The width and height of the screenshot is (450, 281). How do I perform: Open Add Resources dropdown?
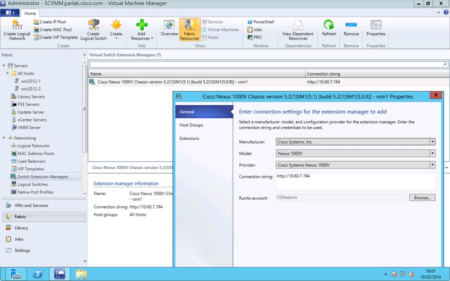142,30
